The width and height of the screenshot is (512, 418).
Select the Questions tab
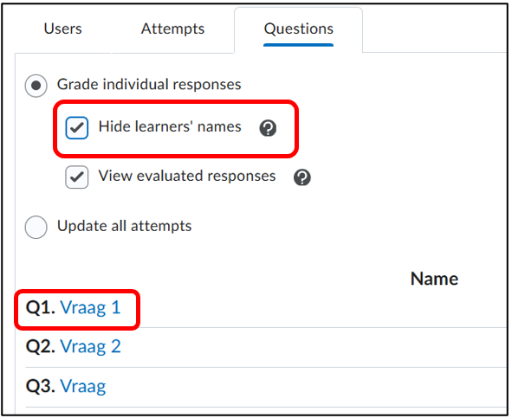(x=298, y=29)
